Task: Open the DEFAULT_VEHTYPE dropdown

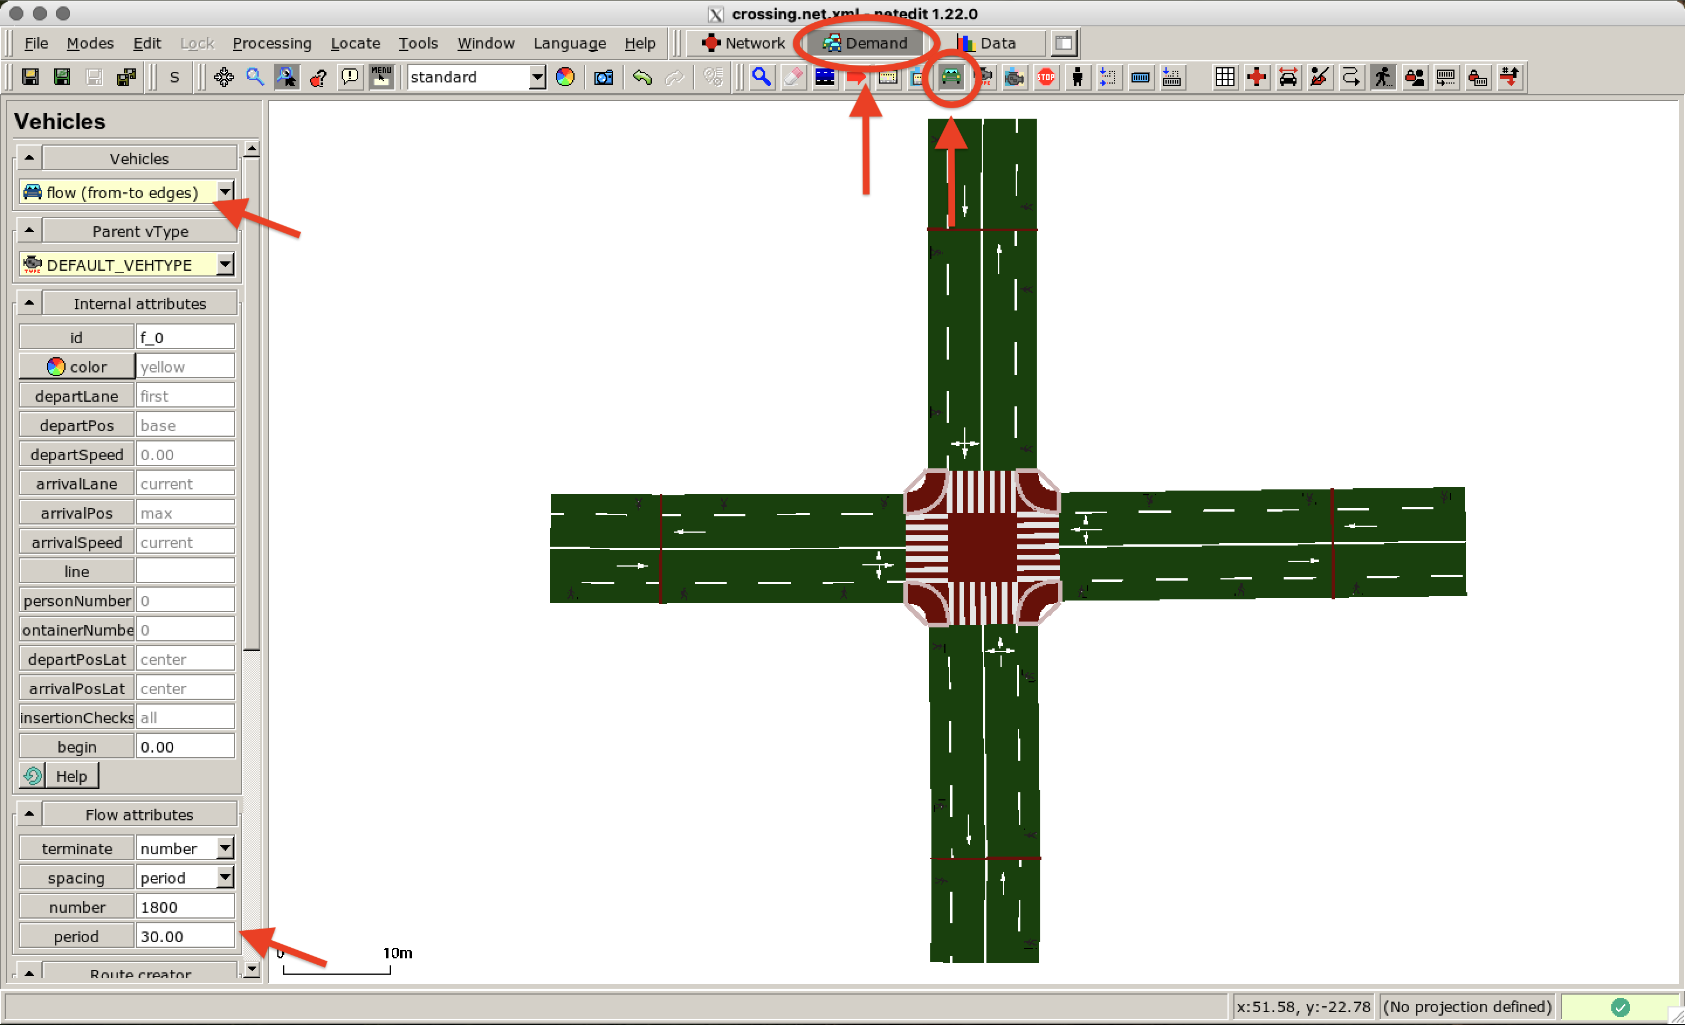Action: tap(225, 264)
